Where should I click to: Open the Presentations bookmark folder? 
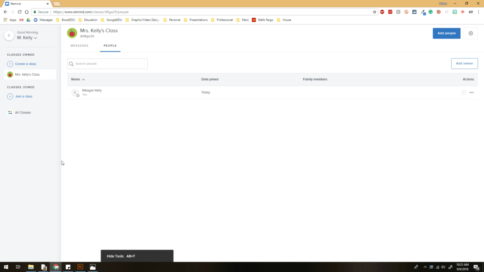pyautogui.click(x=196, y=20)
